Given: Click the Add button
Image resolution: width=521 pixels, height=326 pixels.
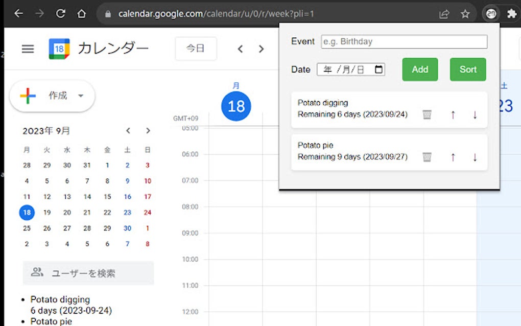Looking at the screenshot, I should click(x=420, y=69).
